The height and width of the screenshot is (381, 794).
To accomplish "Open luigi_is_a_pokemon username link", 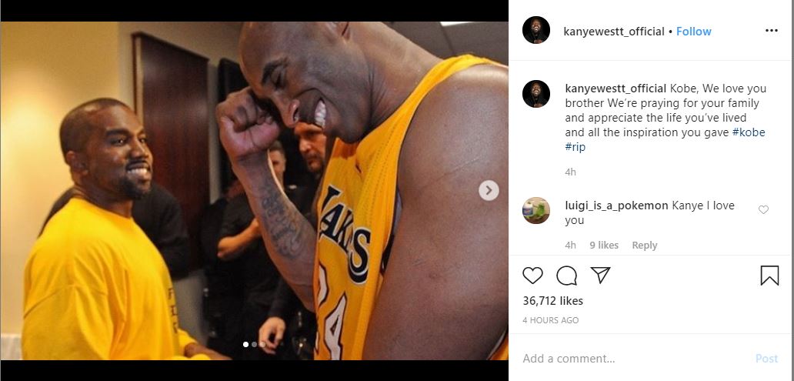I will [x=616, y=206].
